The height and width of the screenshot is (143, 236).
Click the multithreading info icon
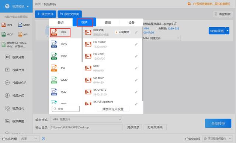pyautogui.click(x=44, y=139)
